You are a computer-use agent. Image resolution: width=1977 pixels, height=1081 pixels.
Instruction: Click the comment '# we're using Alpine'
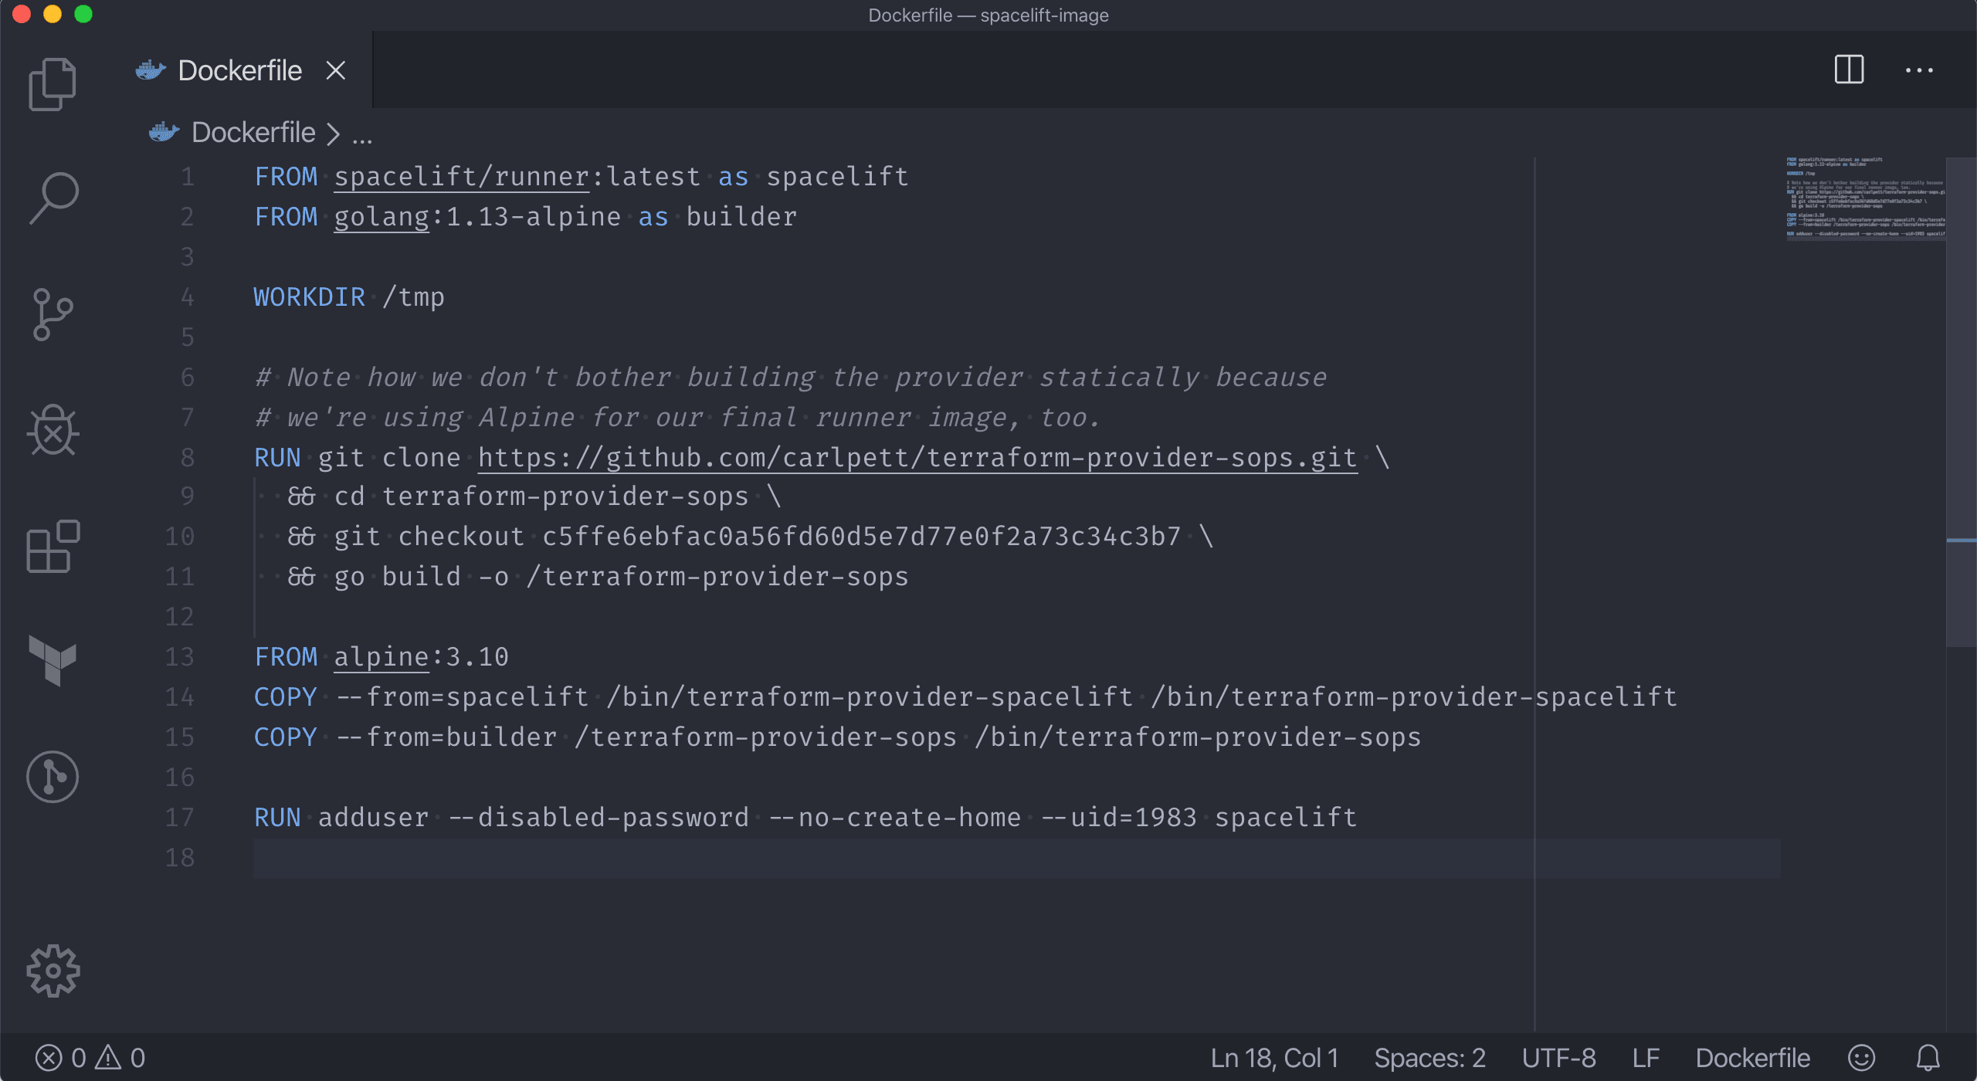point(677,418)
